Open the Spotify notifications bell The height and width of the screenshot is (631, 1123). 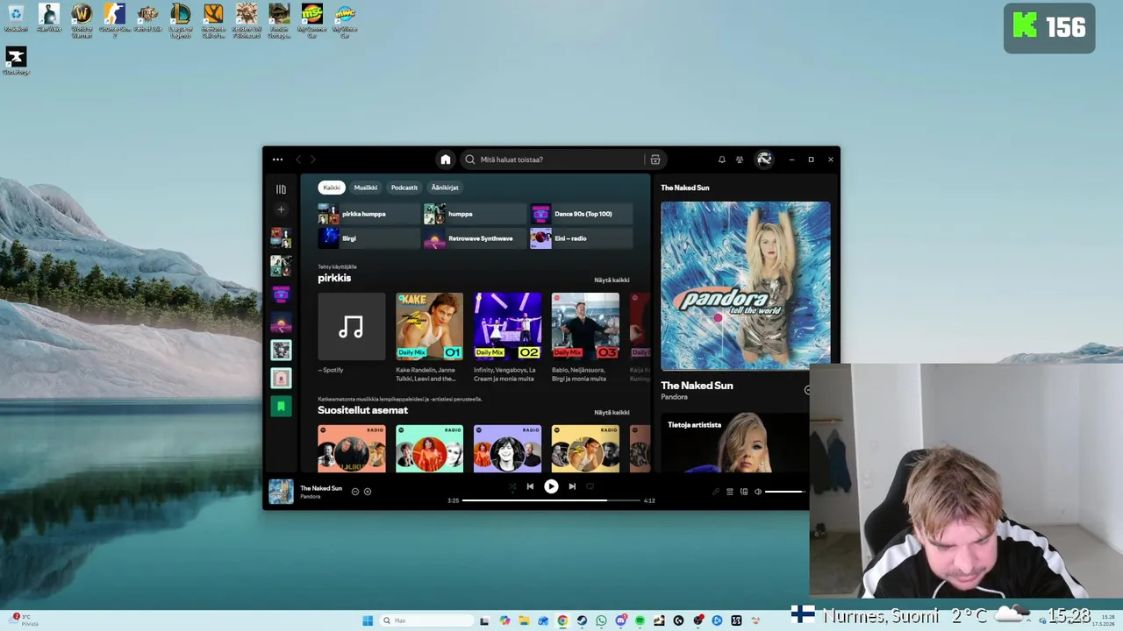tap(721, 160)
